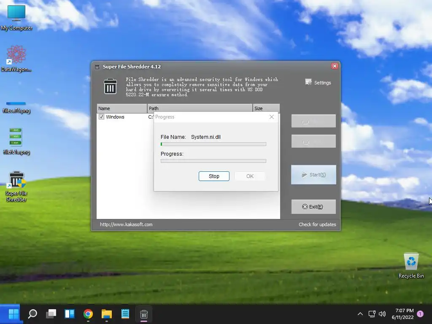Open Task View on the taskbar
This screenshot has height=324, width=432.
point(51,314)
